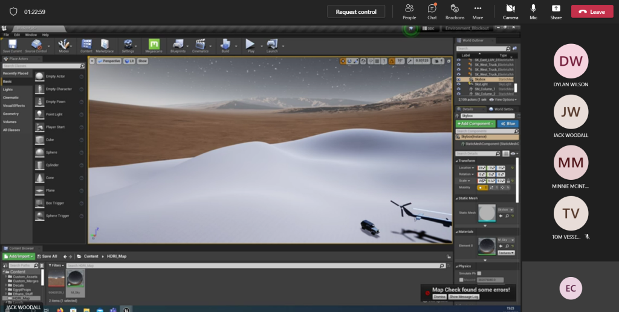Select the Cube actor in Place Actors

[x=59, y=140]
